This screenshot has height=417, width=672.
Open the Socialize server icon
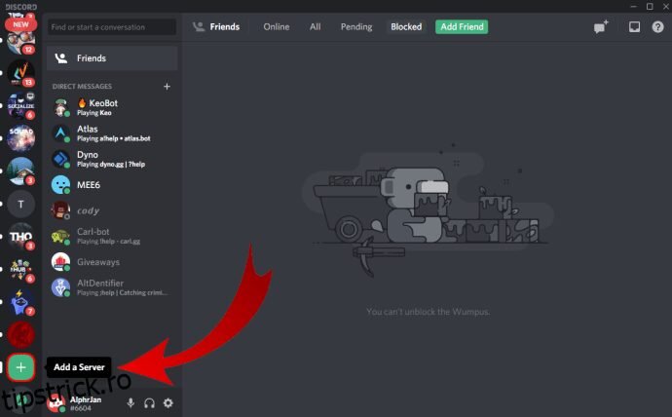[x=20, y=105]
